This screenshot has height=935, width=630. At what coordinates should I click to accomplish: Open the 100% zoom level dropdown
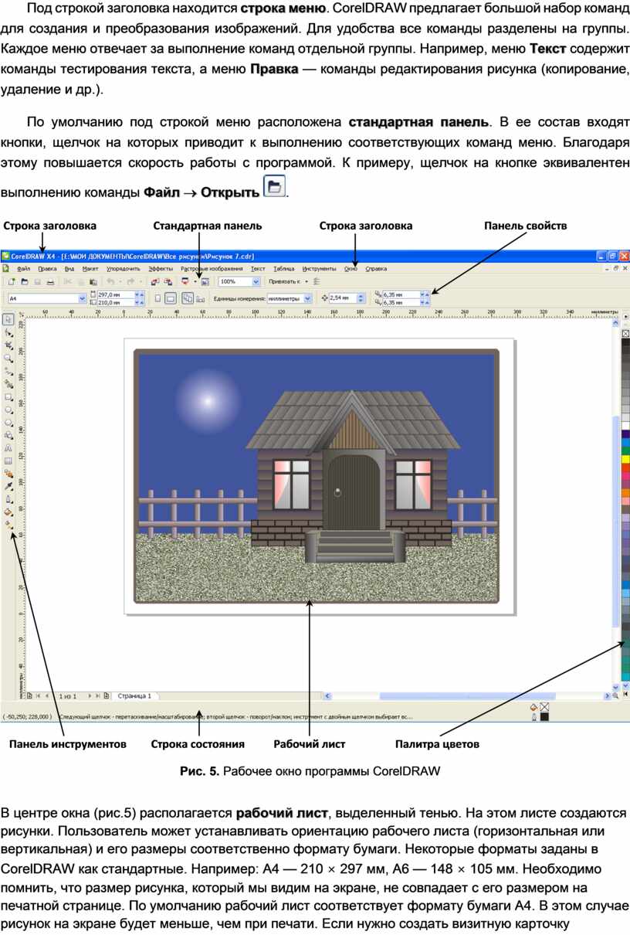click(x=257, y=282)
